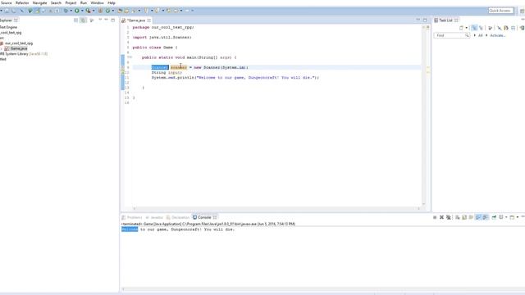
Task: Click the Focus on Workweek icon
Action: click(490, 28)
